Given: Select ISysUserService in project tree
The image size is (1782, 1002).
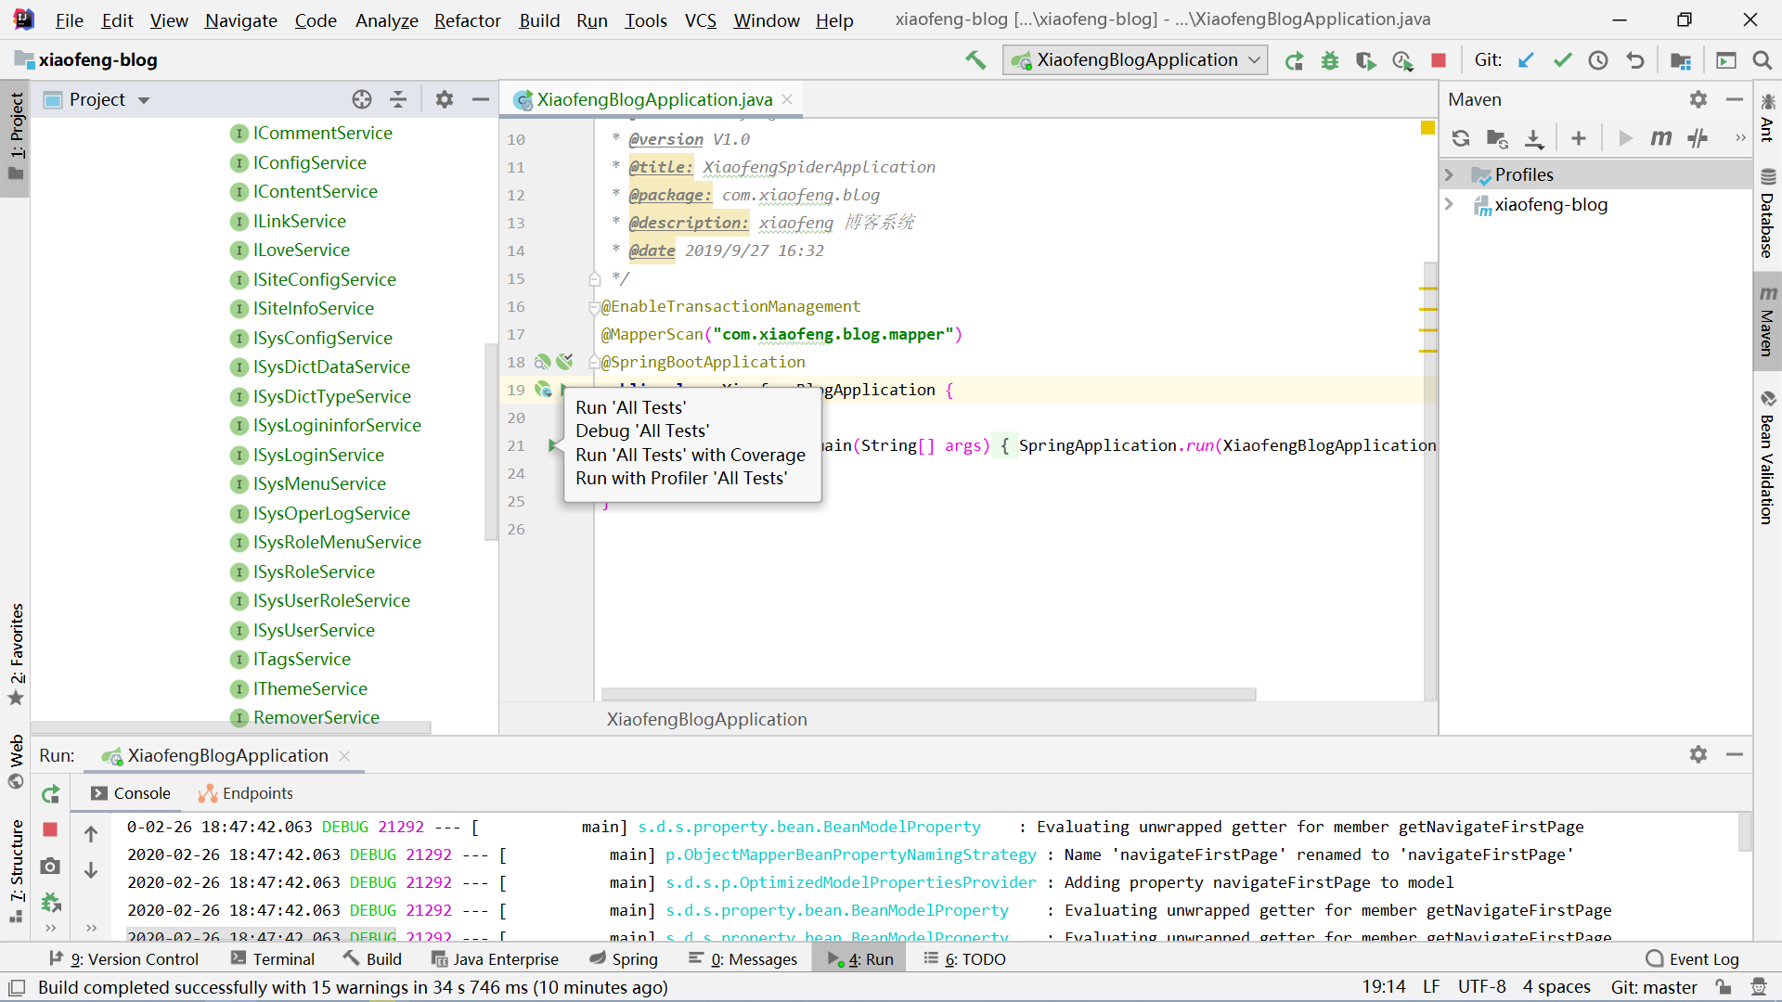Looking at the screenshot, I should tap(314, 630).
